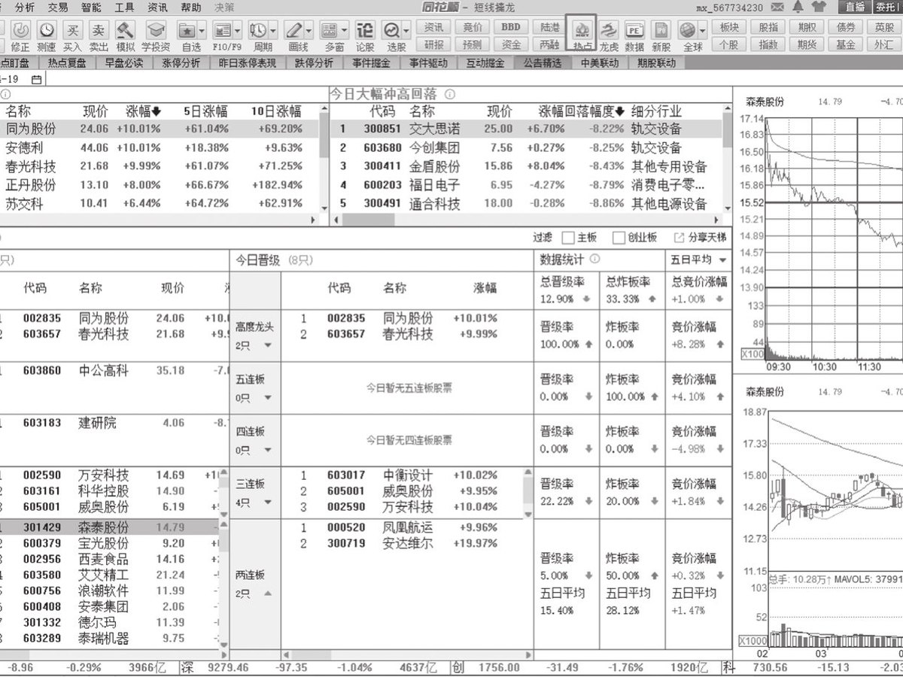The height and width of the screenshot is (677, 903).
Task: Click the 新股 new stocks icon
Action: pyautogui.click(x=661, y=31)
